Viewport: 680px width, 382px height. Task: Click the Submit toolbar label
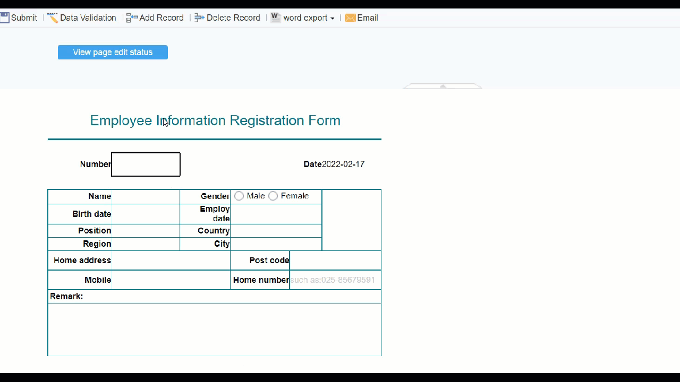tap(24, 18)
